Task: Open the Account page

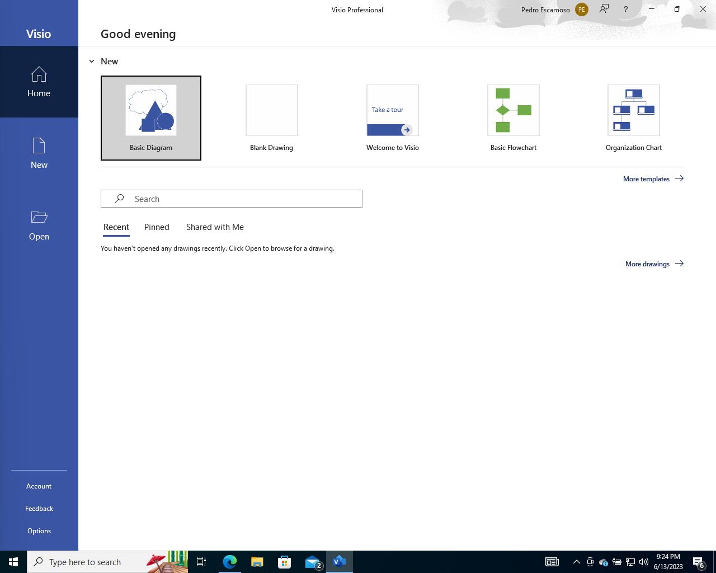Action: [x=39, y=486]
